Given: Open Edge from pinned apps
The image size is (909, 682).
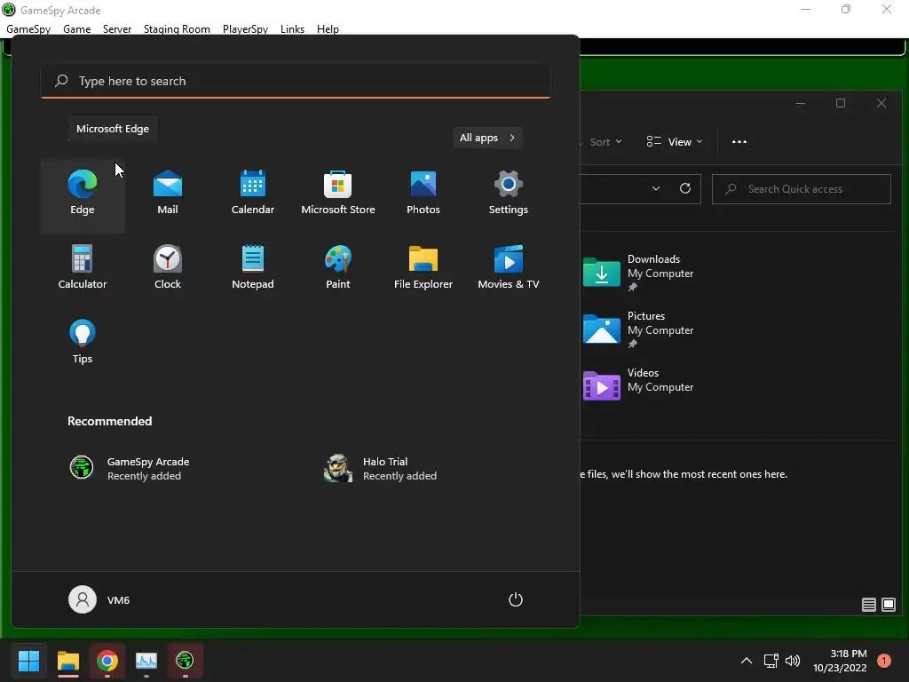Looking at the screenshot, I should pyautogui.click(x=83, y=194).
